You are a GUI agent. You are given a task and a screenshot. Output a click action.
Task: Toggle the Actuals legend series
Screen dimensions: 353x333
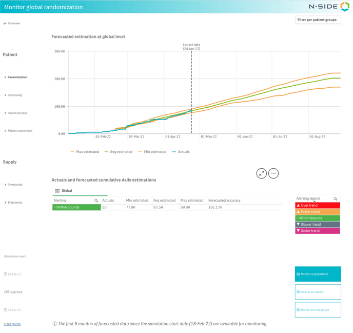coord(181,152)
